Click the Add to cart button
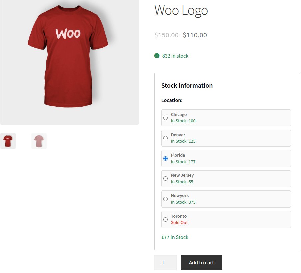The width and height of the screenshot is (301, 273). point(201,262)
